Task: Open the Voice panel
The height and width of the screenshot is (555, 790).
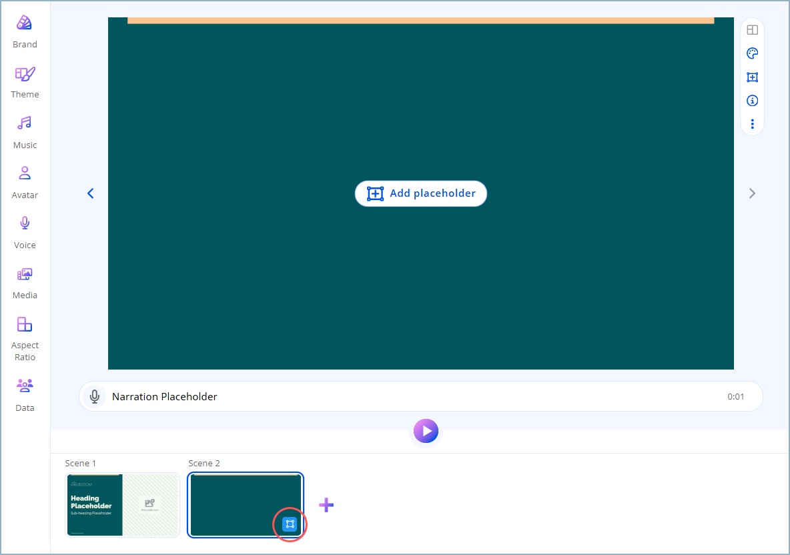Action: point(25,223)
